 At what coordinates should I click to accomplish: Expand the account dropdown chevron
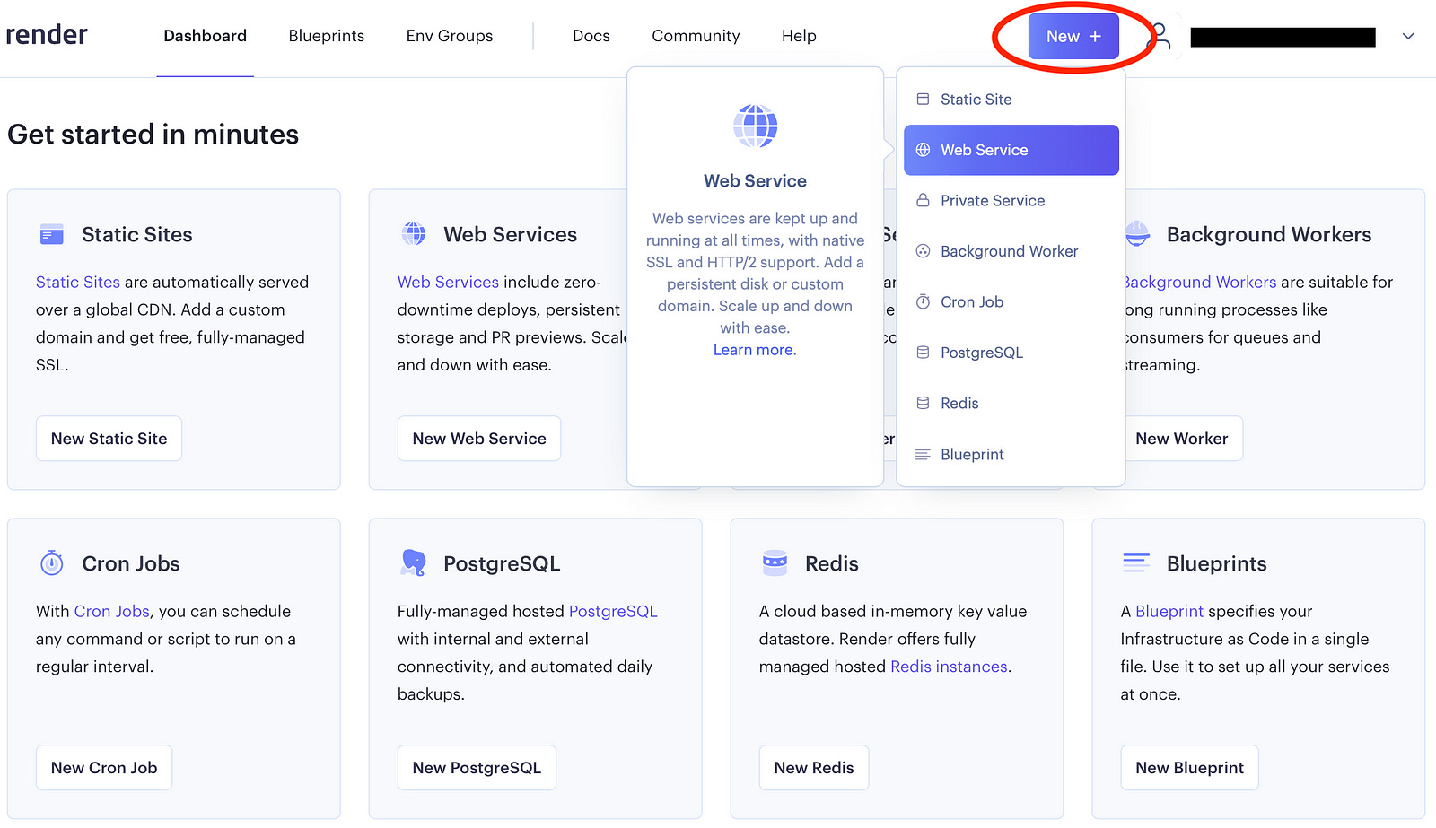pyautogui.click(x=1408, y=37)
